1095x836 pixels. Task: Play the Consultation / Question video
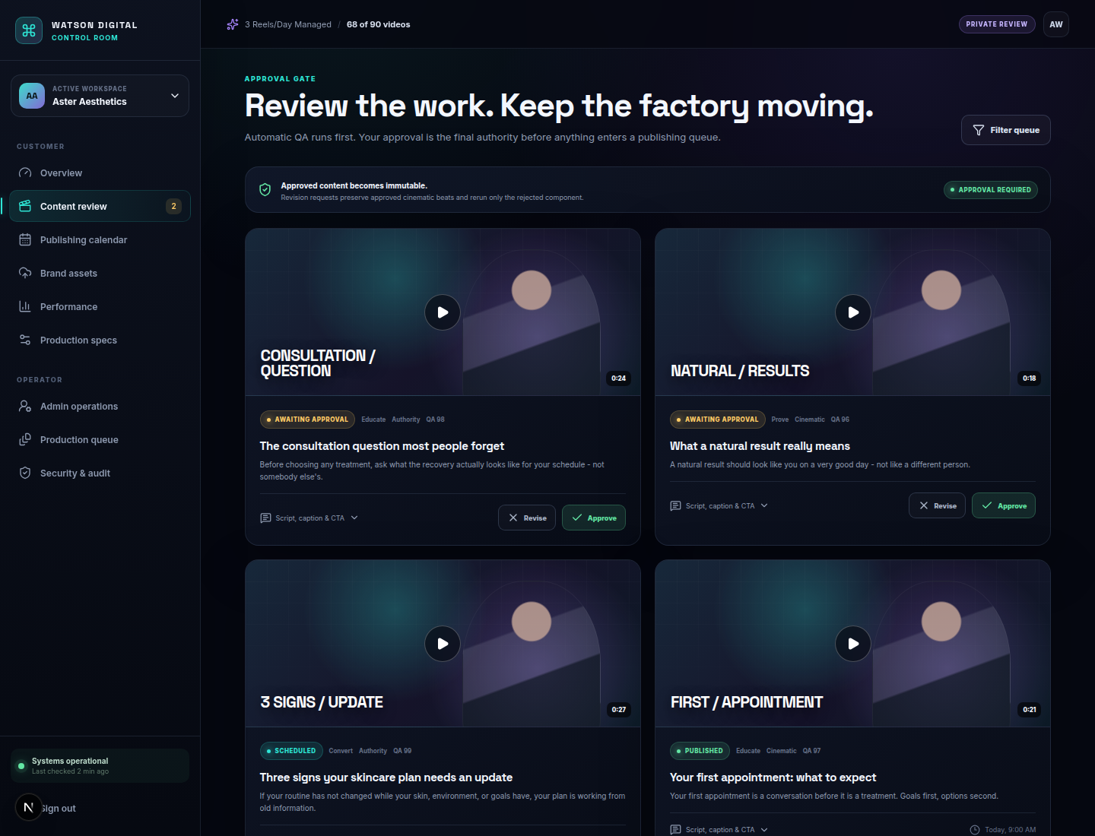click(443, 312)
